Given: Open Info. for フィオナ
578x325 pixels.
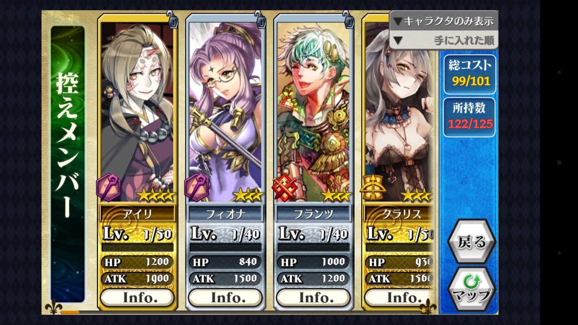Looking at the screenshot, I should tap(225, 298).
